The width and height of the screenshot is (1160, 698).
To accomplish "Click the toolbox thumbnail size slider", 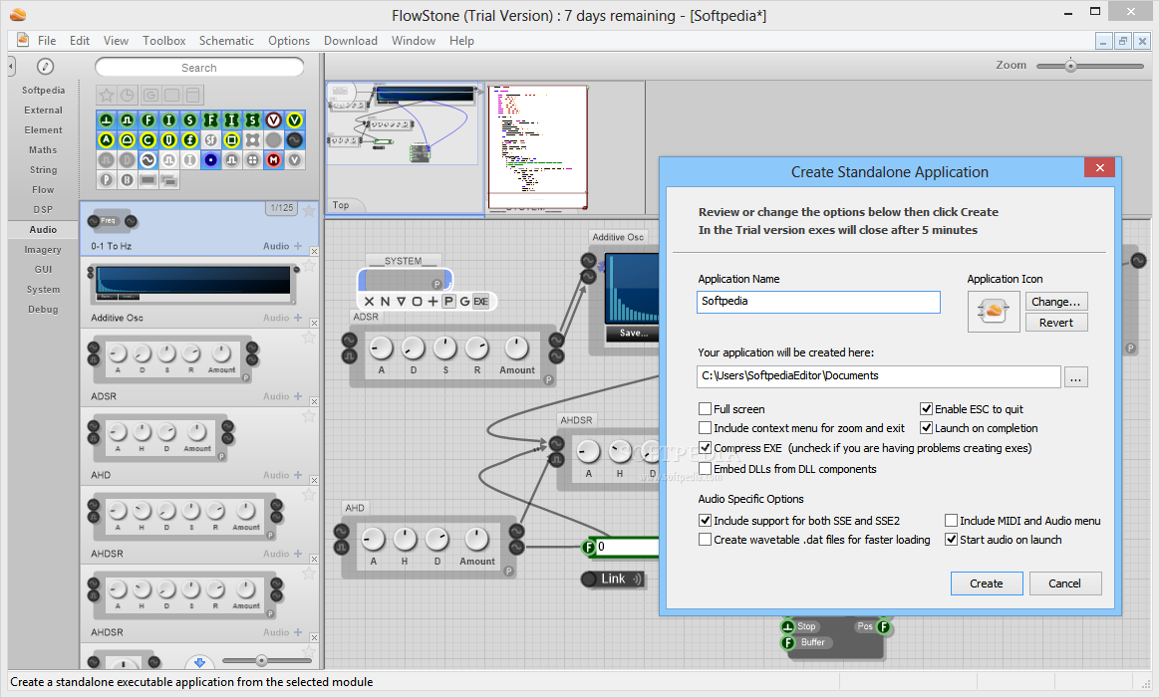I will point(261,660).
